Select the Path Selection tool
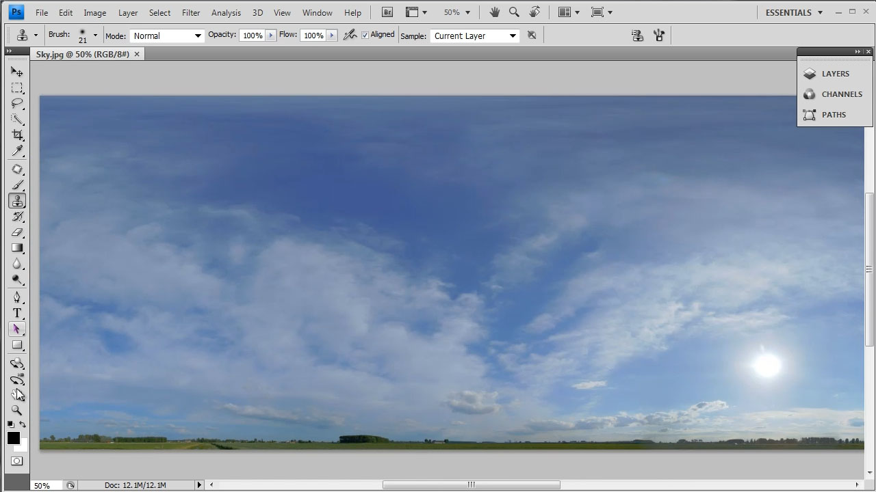876x492 pixels. pos(17,329)
